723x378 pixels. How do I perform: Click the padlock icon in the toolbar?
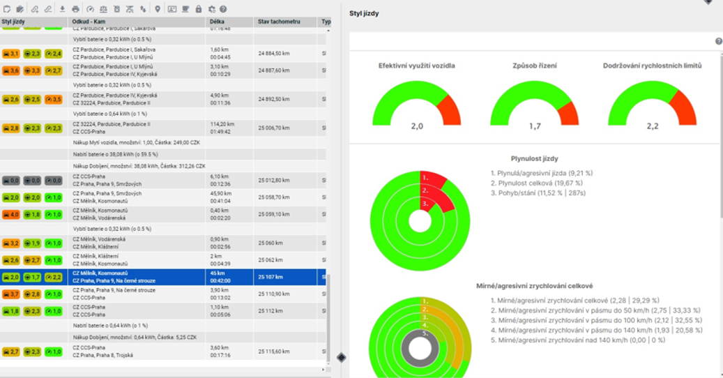[x=199, y=9]
